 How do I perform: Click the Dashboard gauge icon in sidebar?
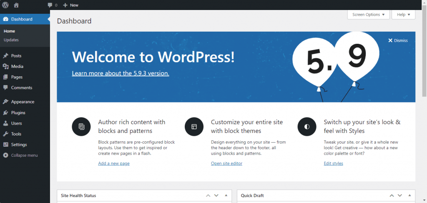coord(5,19)
